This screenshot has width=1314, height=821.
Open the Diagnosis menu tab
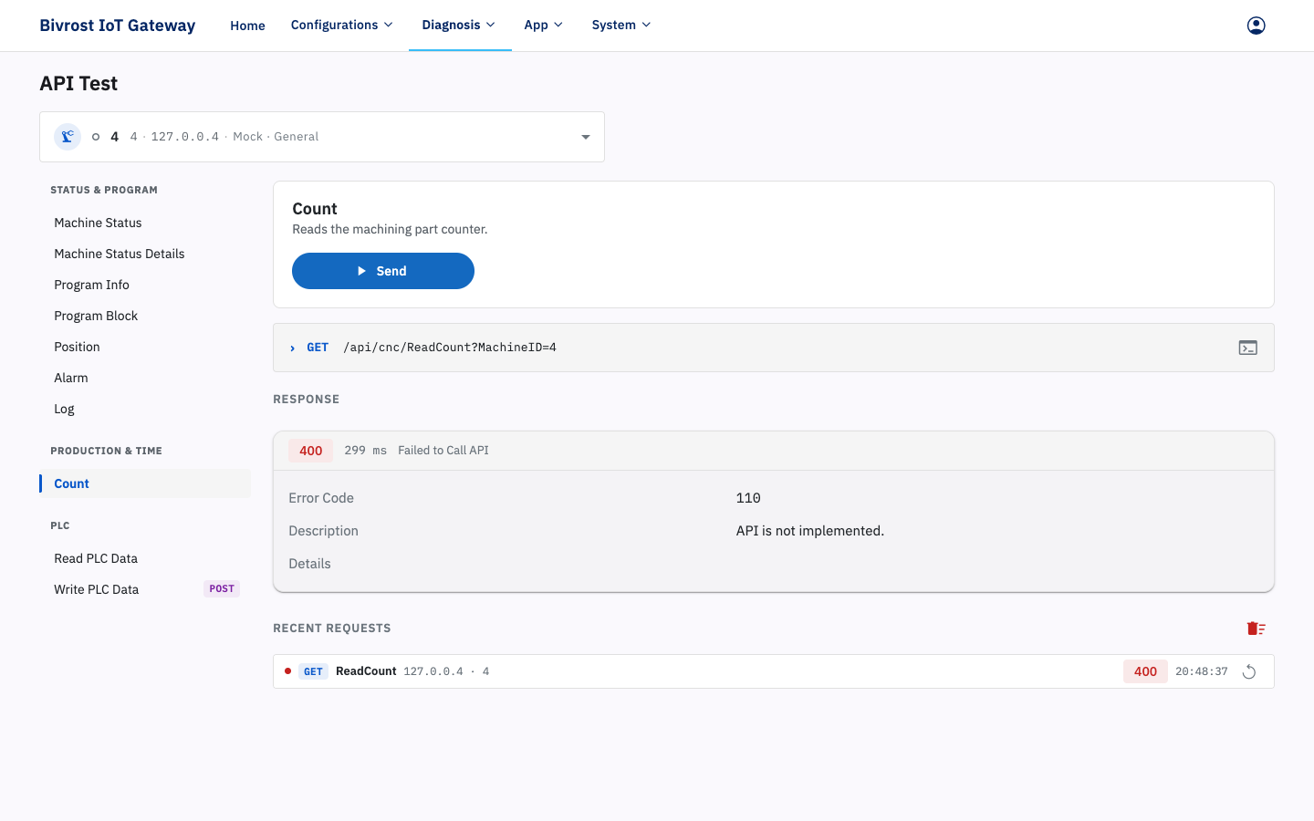(459, 26)
